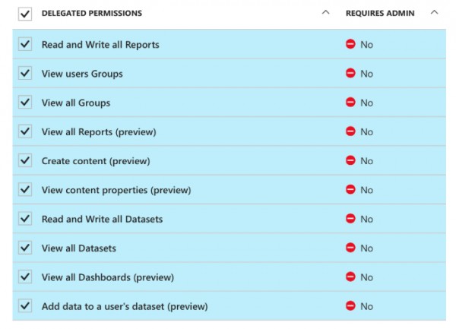Uncheck Read and Write all Reports permission

point(25,44)
